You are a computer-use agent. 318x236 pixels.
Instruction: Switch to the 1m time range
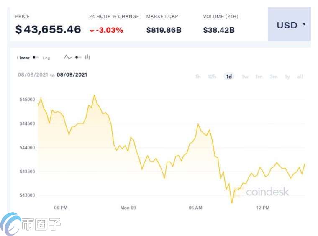(259, 77)
